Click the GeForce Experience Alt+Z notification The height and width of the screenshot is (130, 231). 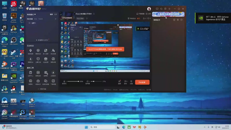(x=213, y=18)
